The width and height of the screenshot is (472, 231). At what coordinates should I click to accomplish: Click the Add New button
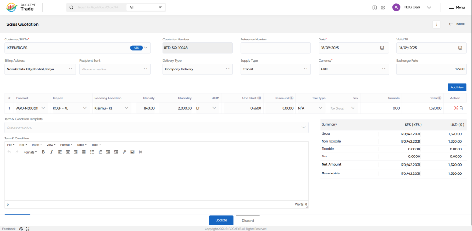[457, 87]
